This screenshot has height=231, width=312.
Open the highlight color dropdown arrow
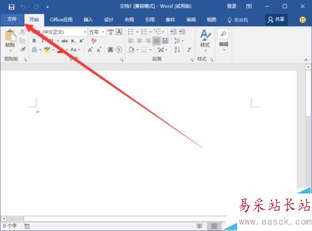(54, 50)
